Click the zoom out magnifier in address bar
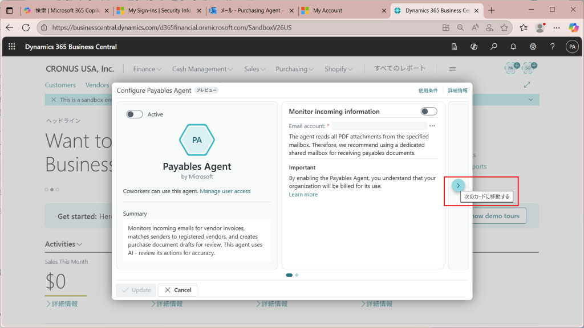The height and width of the screenshot is (328, 584). point(460,27)
